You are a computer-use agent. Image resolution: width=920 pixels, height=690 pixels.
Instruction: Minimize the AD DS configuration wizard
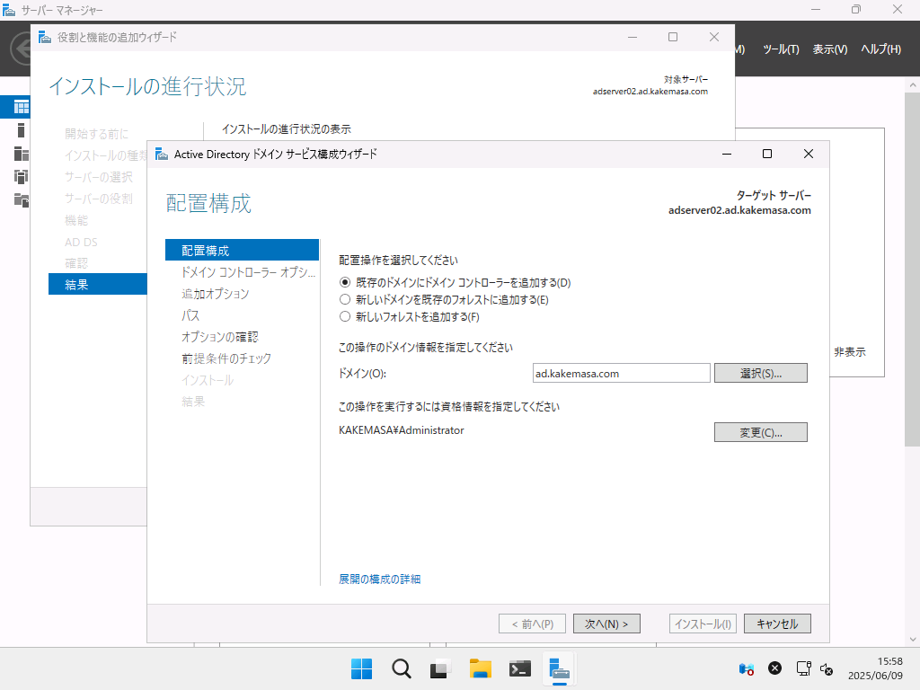tap(726, 154)
